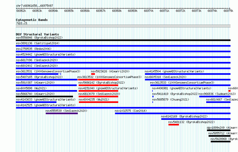This screenshot has height=152, width=238.
Task: Select nsv5685879 (Chuang2021) label
Action: (171, 99)
